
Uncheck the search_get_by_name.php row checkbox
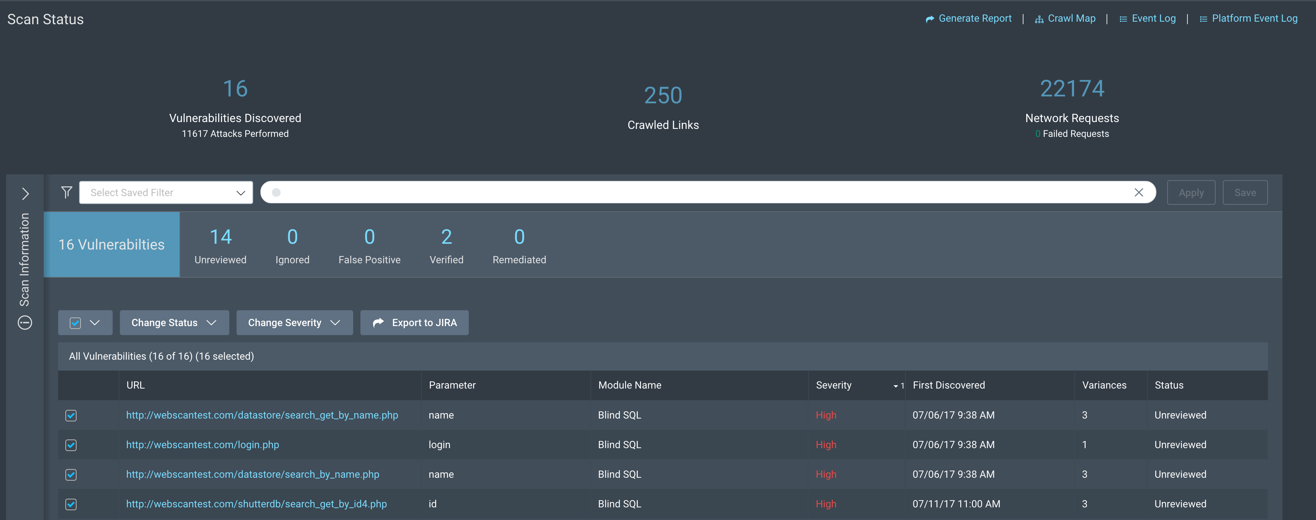[71, 415]
